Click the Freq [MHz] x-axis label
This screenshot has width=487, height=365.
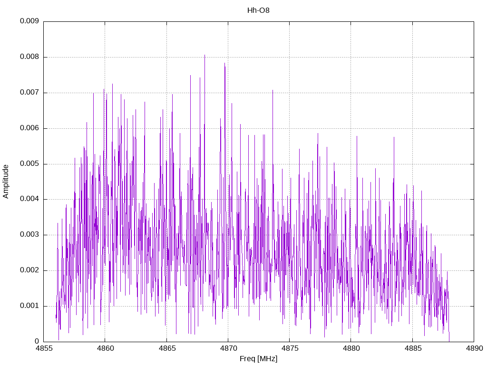coord(258,359)
